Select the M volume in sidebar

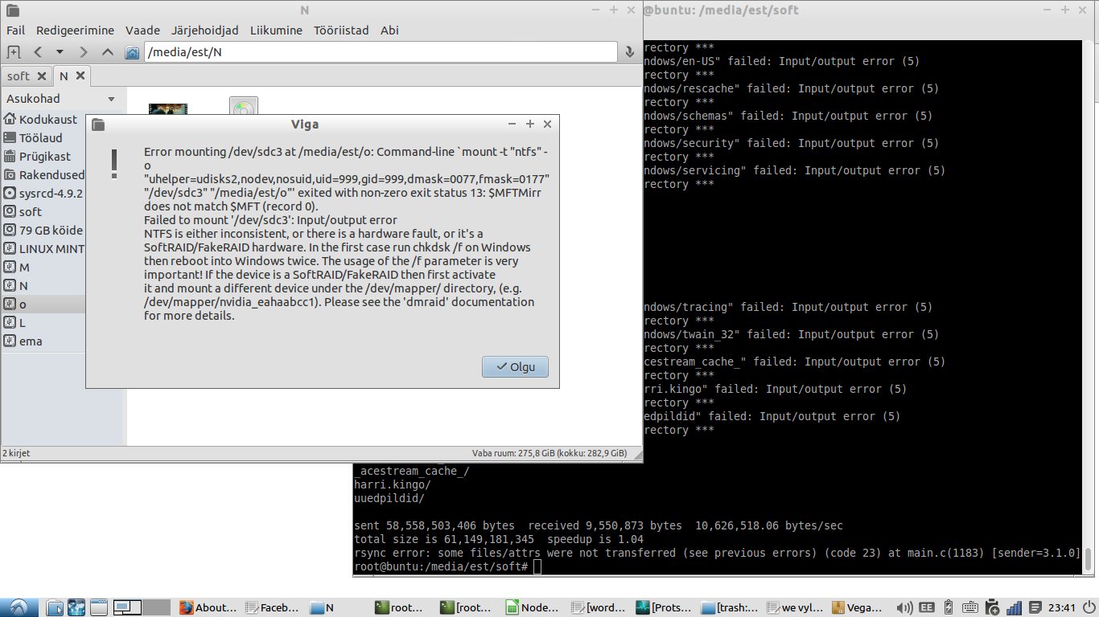click(17, 268)
